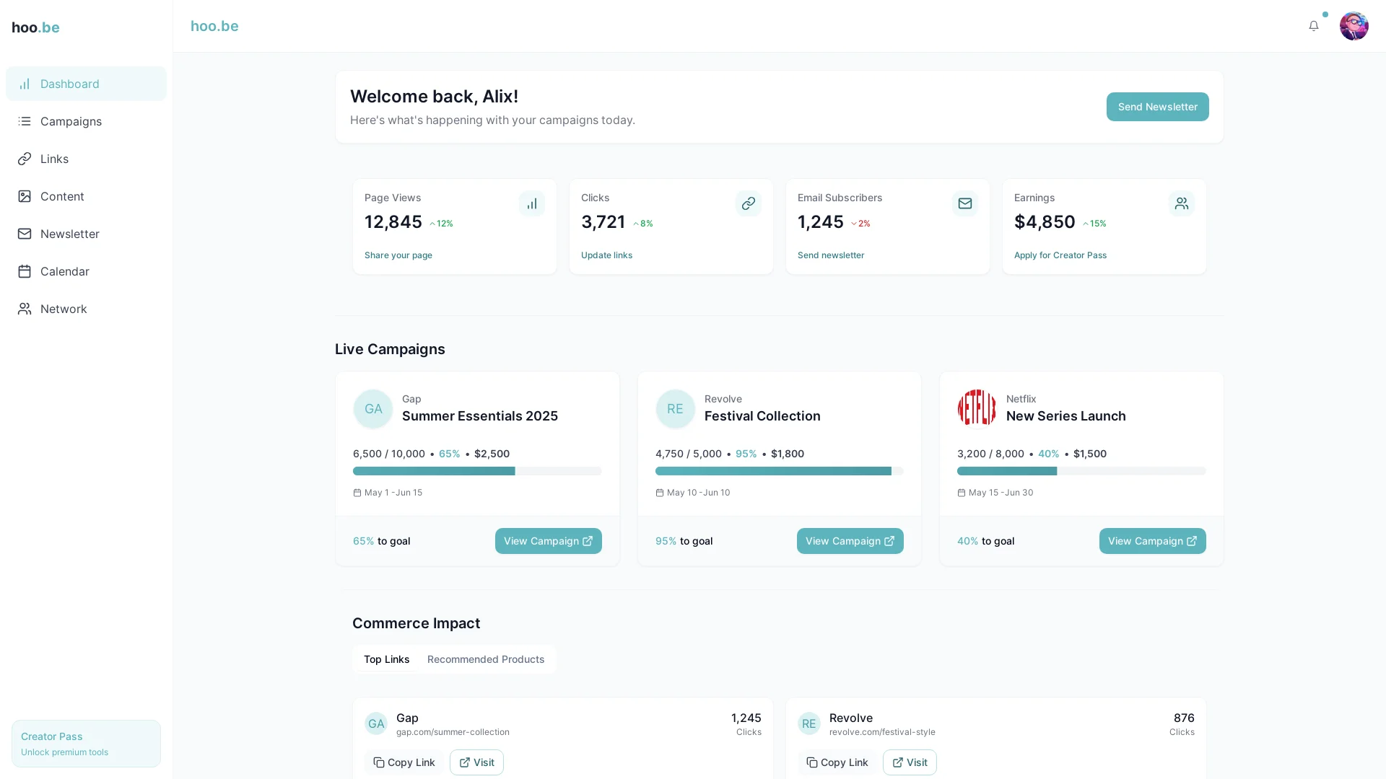View the Netflix New Series Launch campaign

pyautogui.click(x=1151, y=541)
